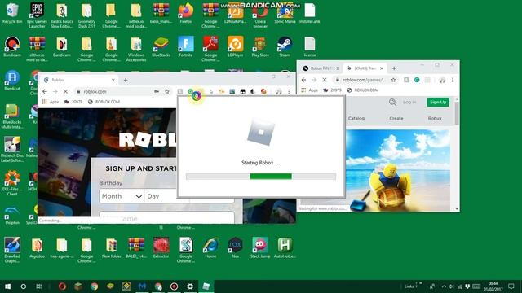This screenshot has height=293, width=522.
Task: Open the Bandicut desktop shortcut
Action: [x=12, y=81]
